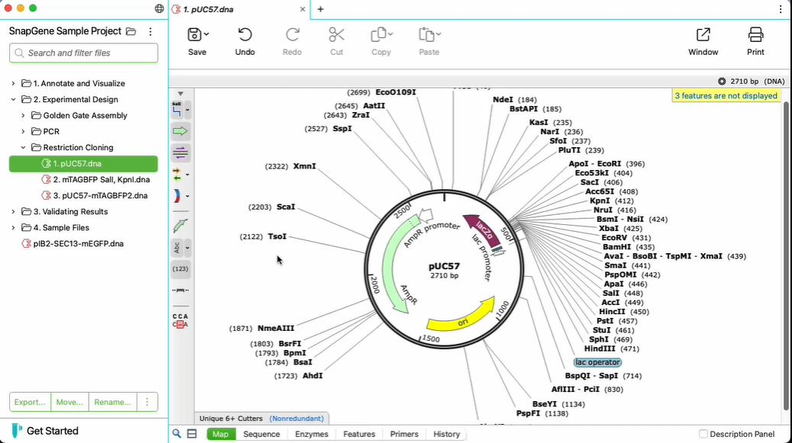The height and width of the screenshot is (443, 792).
Task: Toggle show features green arrow icon
Action: tap(180, 132)
